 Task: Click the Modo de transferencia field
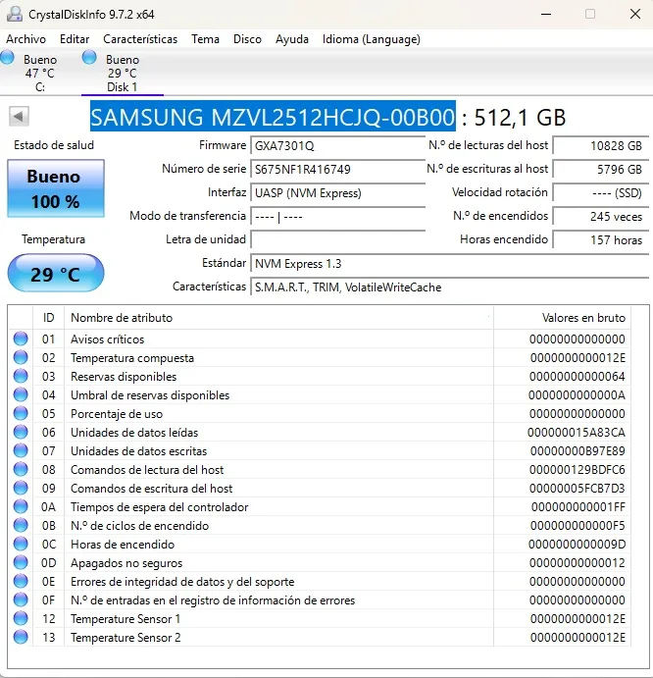(337, 216)
